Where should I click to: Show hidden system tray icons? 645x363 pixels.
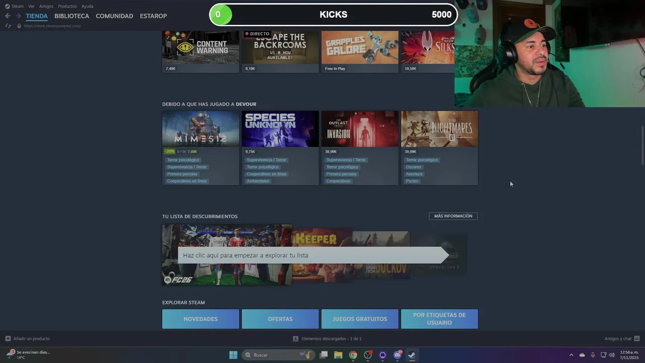coord(571,355)
